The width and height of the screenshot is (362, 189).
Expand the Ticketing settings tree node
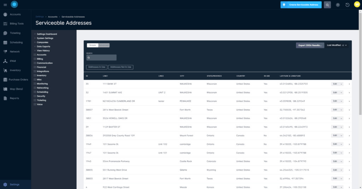click(35, 100)
